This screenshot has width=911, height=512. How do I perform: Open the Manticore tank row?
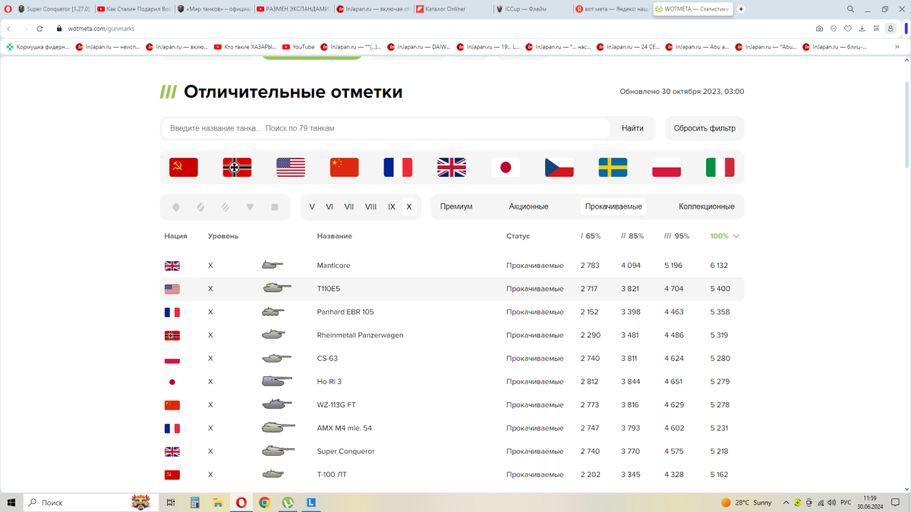(x=452, y=265)
